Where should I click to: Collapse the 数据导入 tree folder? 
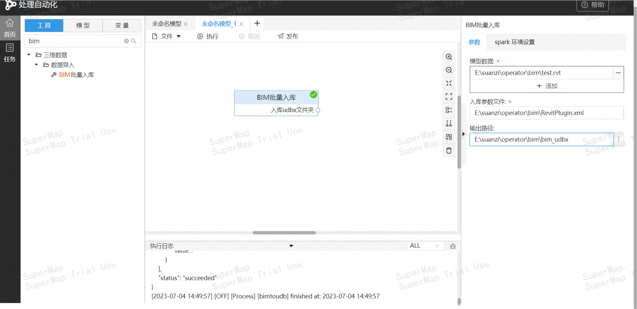point(37,65)
